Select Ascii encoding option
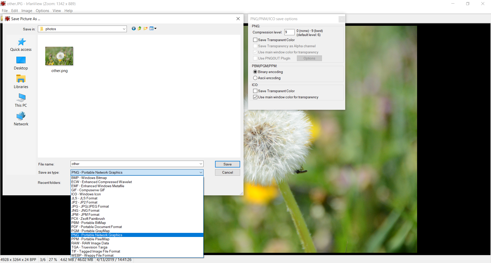This screenshot has height=263, width=491. click(x=255, y=78)
